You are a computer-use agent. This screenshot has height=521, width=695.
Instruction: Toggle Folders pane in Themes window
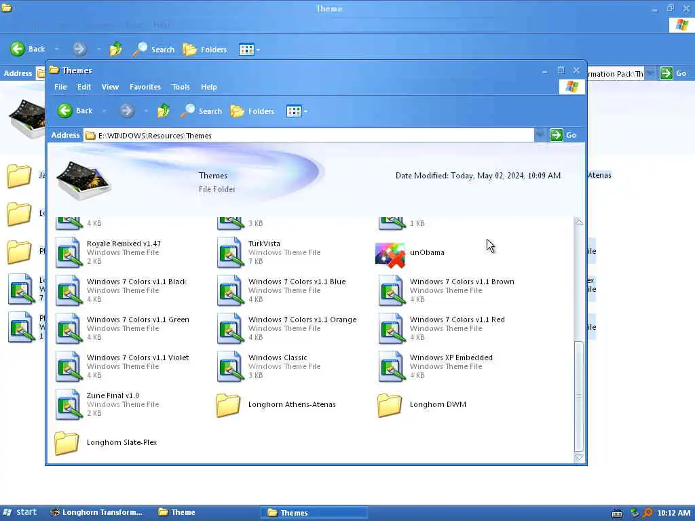tap(252, 111)
